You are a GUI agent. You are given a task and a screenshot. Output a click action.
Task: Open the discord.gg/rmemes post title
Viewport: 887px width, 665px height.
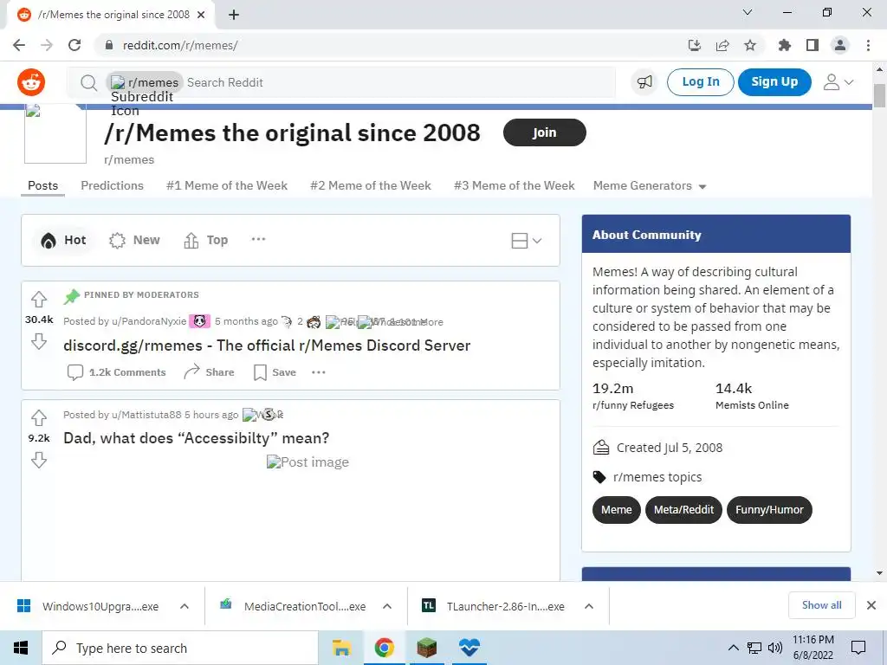point(267,345)
